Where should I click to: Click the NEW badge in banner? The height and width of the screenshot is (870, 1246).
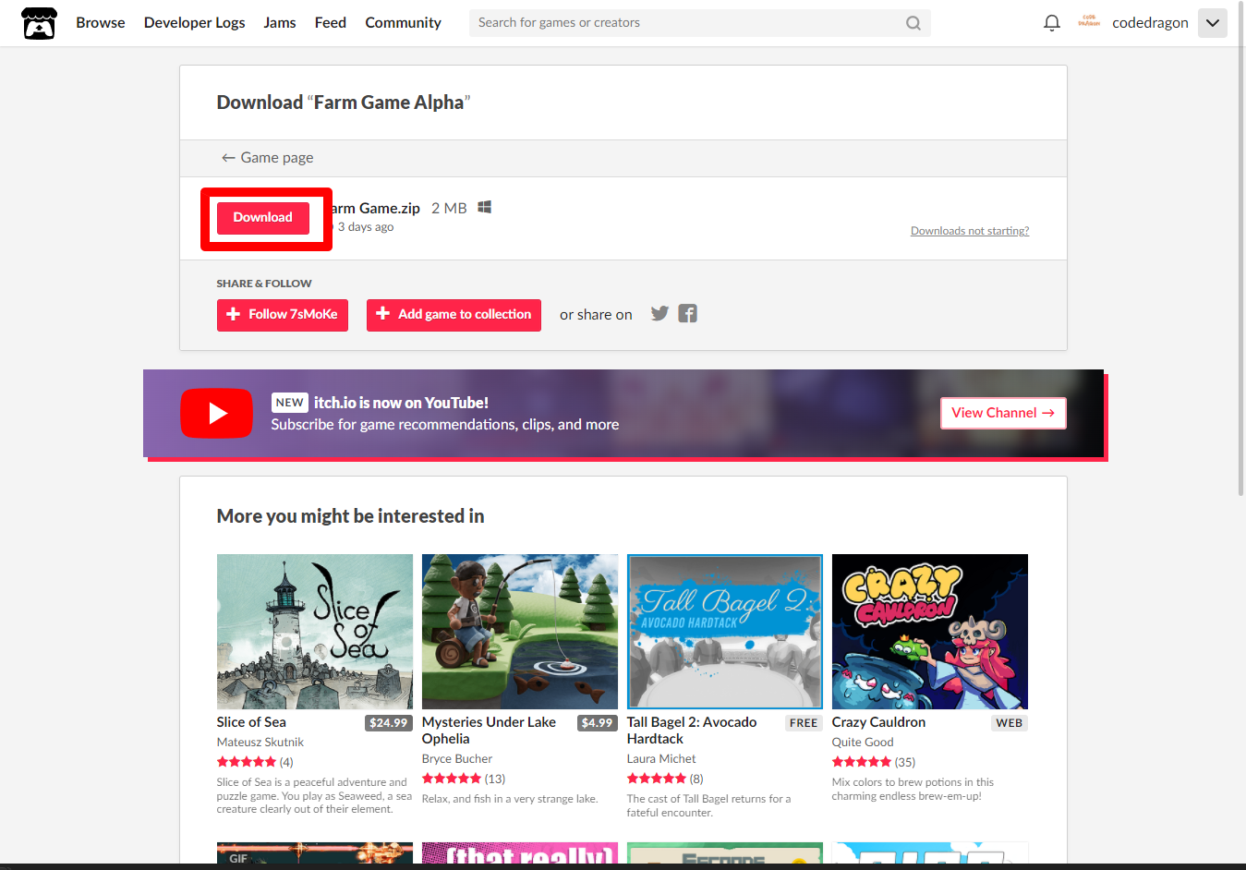pos(290,403)
